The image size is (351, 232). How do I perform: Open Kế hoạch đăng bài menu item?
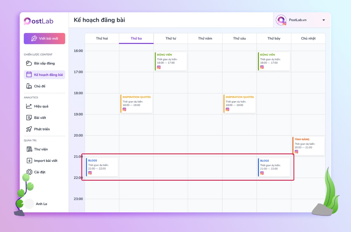[x=44, y=74]
